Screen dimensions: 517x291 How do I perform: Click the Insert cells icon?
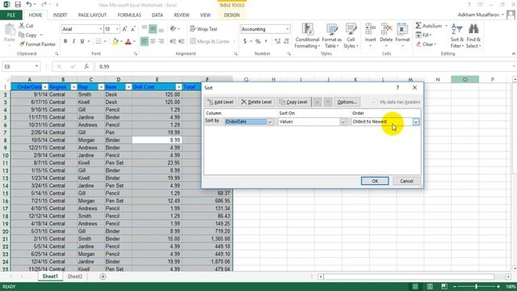click(370, 29)
